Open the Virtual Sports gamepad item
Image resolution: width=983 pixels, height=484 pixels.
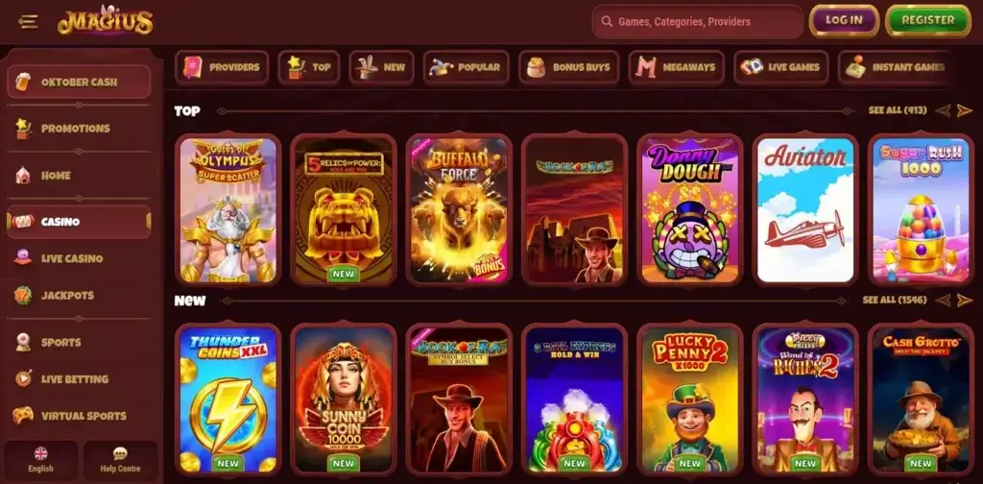pos(79,416)
